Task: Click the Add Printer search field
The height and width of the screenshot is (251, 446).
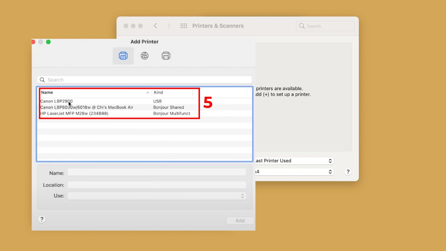Action: (x=145, y=80)
